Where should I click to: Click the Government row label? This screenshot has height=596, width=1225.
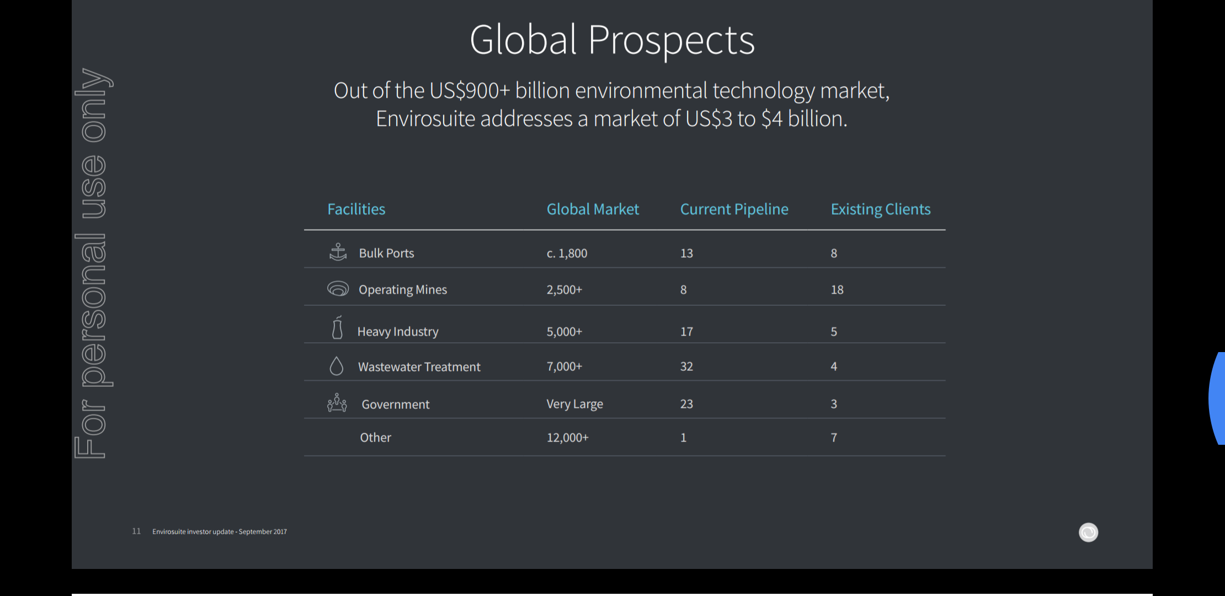(395, 405)
